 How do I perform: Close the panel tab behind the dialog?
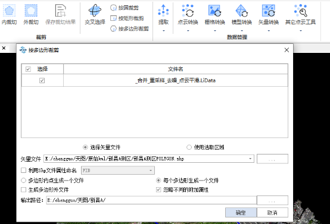pyautogui.click(x=4, y=48)
